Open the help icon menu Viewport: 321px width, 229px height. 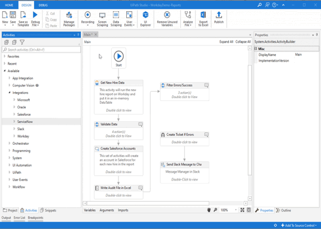coord(275,5)
